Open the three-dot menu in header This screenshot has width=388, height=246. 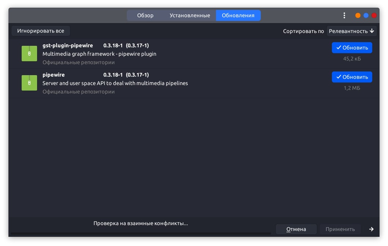click(x=344, y=15)
